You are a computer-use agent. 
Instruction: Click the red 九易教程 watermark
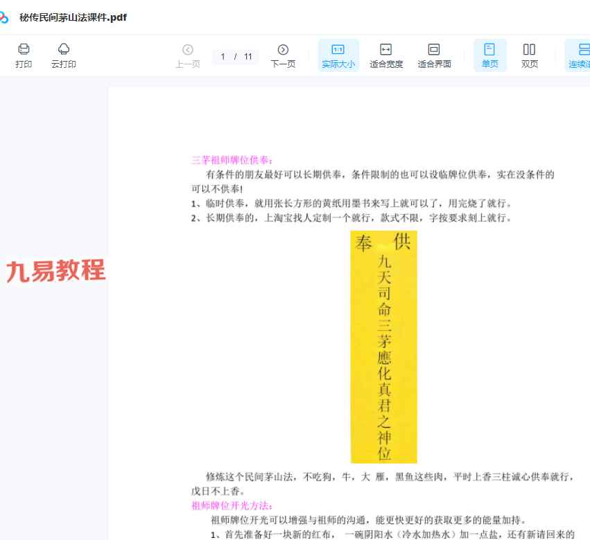(55, 271)
